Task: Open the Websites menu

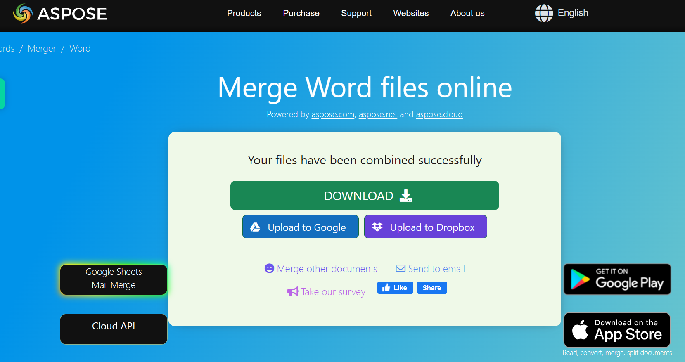Action: (411, 13)
